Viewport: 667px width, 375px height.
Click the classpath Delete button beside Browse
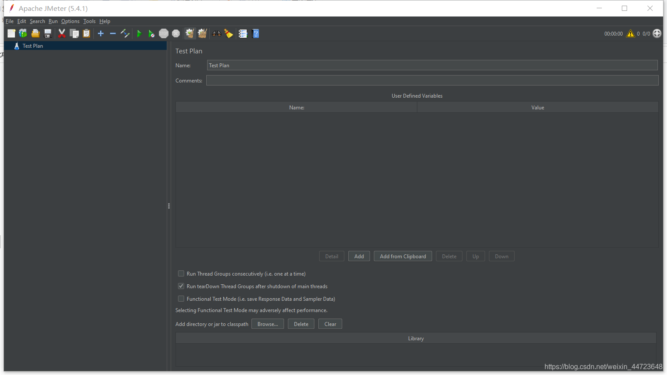point(301,324)
